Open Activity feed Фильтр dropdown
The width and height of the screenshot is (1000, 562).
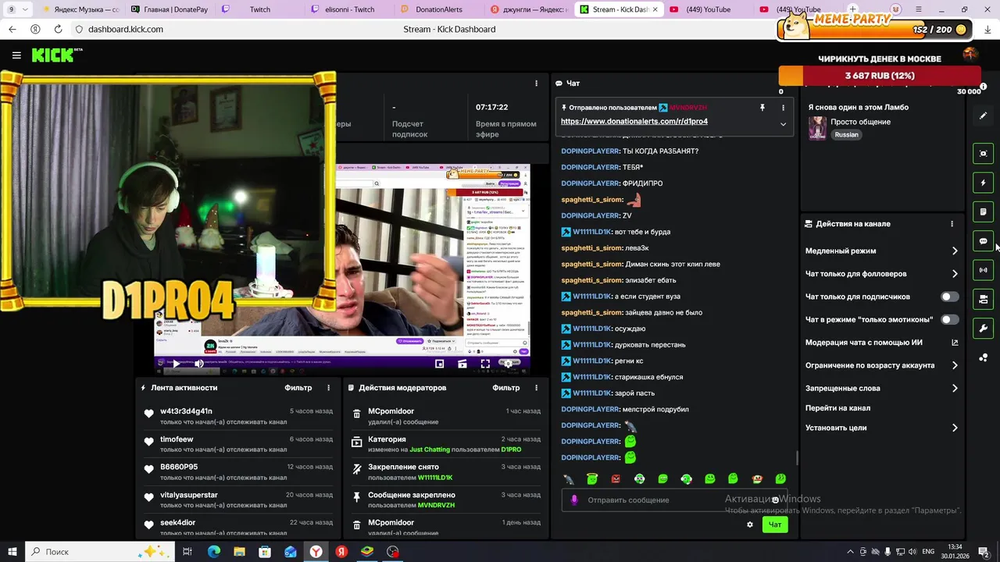click(x=298, y=388)
